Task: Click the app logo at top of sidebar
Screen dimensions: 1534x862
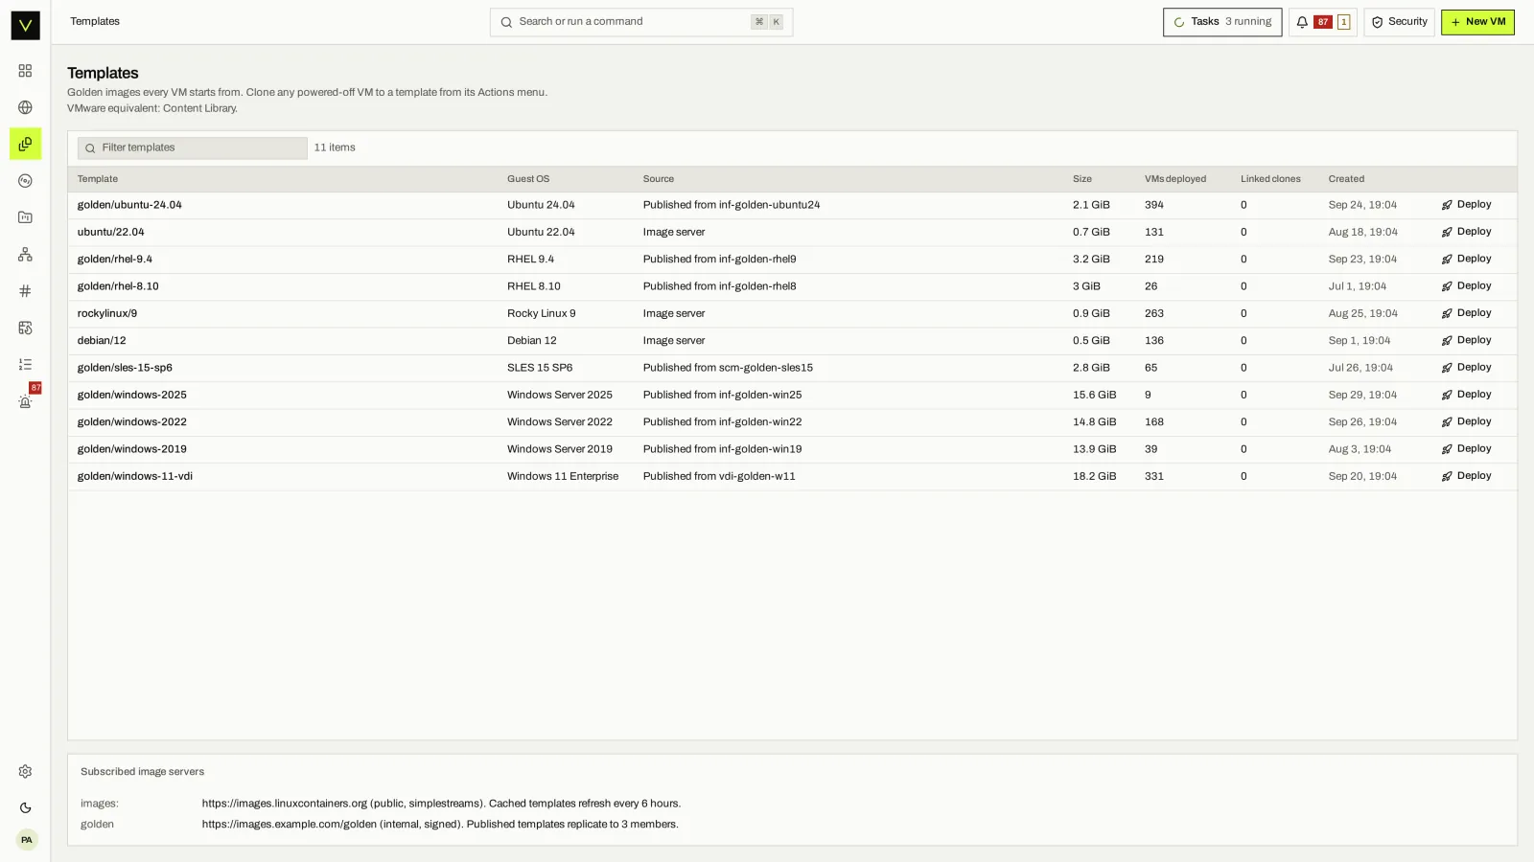Action: 25,25
